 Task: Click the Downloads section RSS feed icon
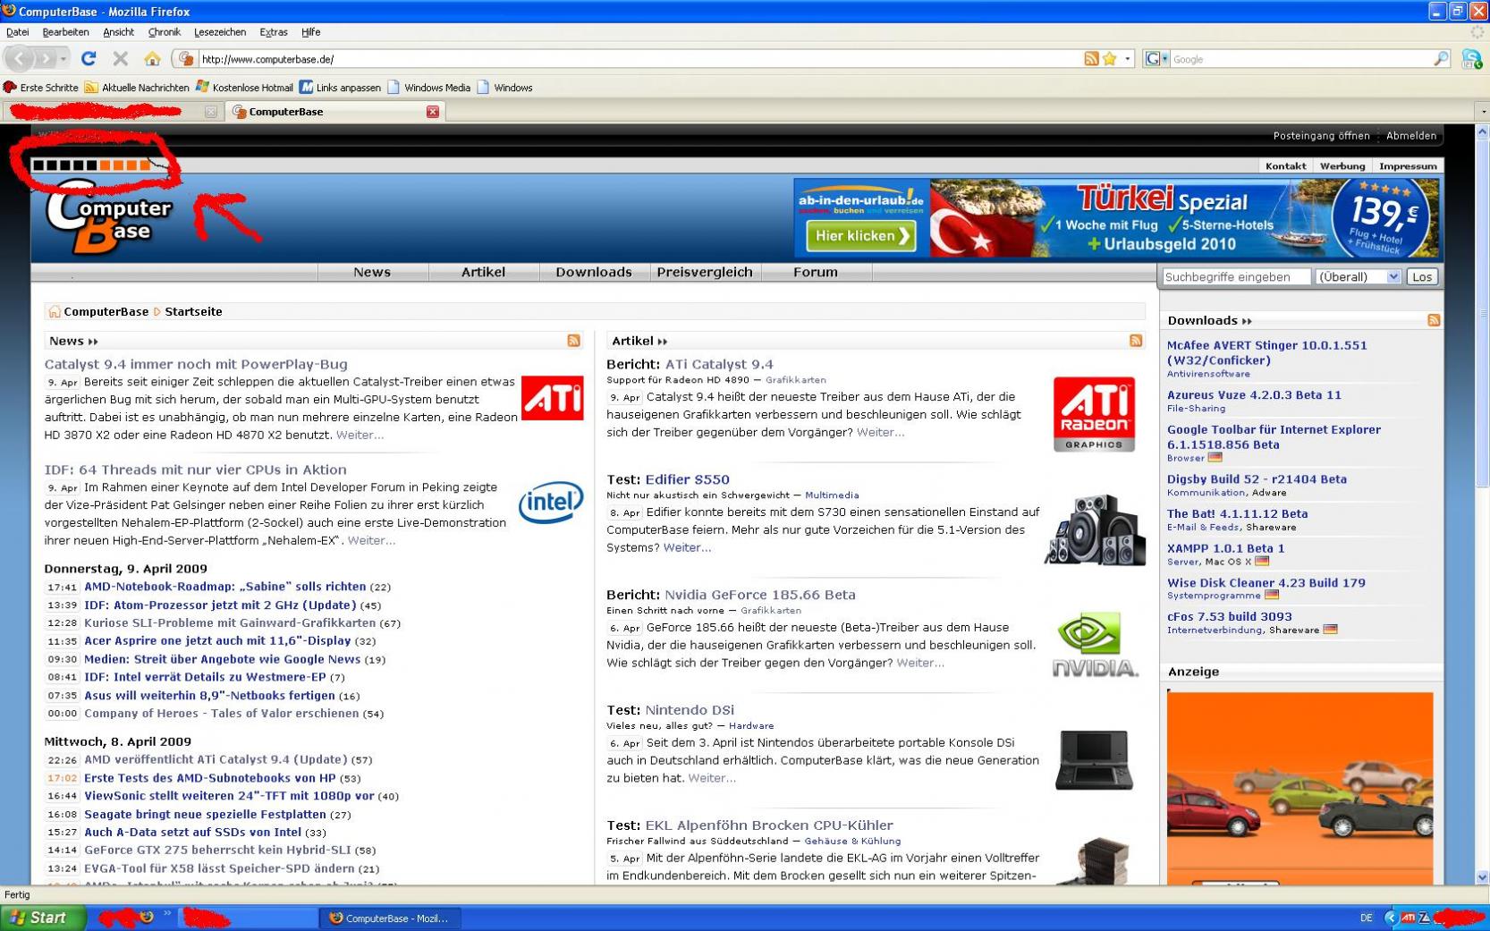pyautogui.click(x=1434, y=320)
